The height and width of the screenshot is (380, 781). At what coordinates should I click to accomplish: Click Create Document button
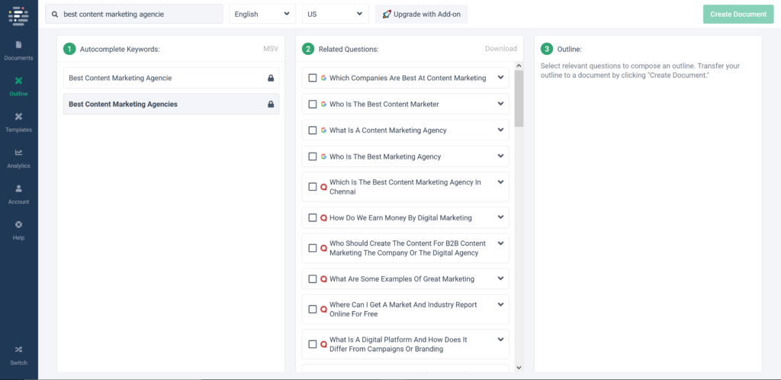point(738,14)
